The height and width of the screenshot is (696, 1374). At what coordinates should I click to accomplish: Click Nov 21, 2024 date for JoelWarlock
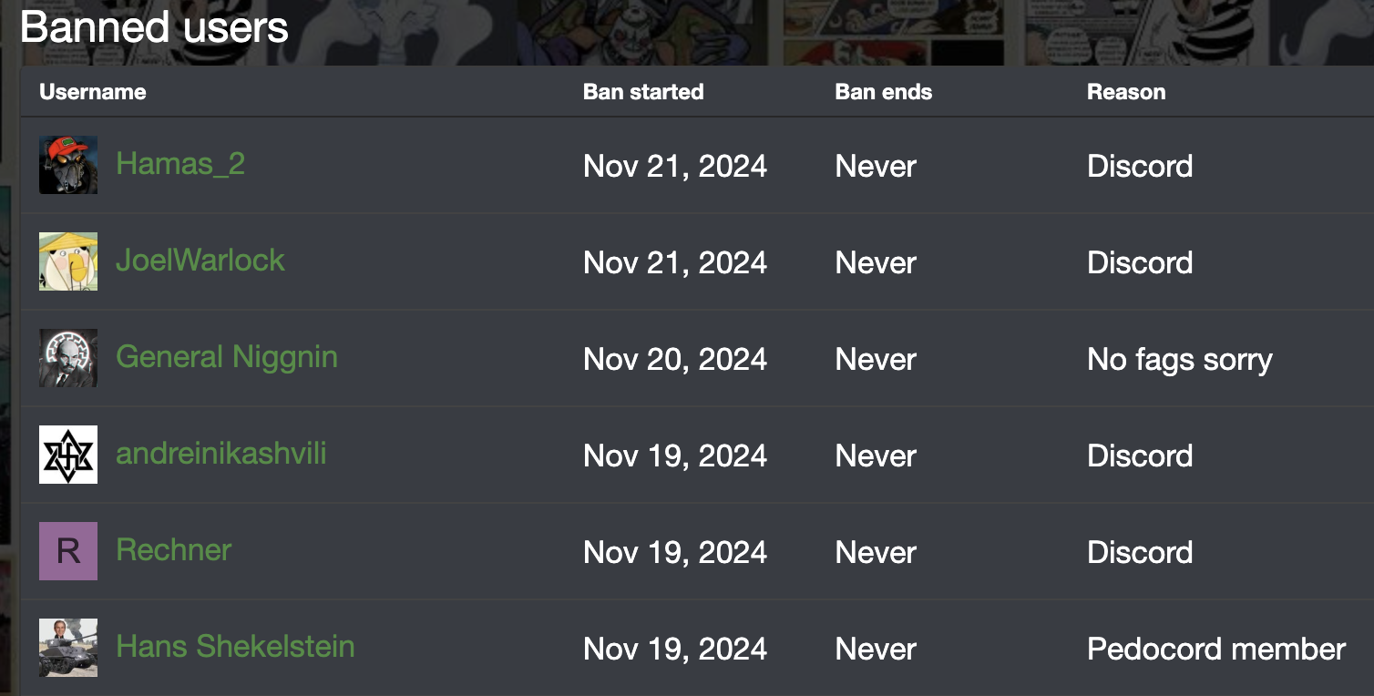pos(675,262)
